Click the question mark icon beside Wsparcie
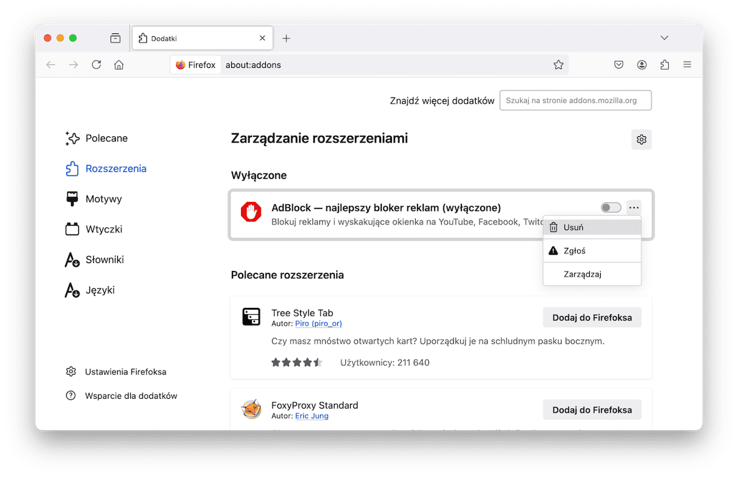 click(x=71, y=396)
